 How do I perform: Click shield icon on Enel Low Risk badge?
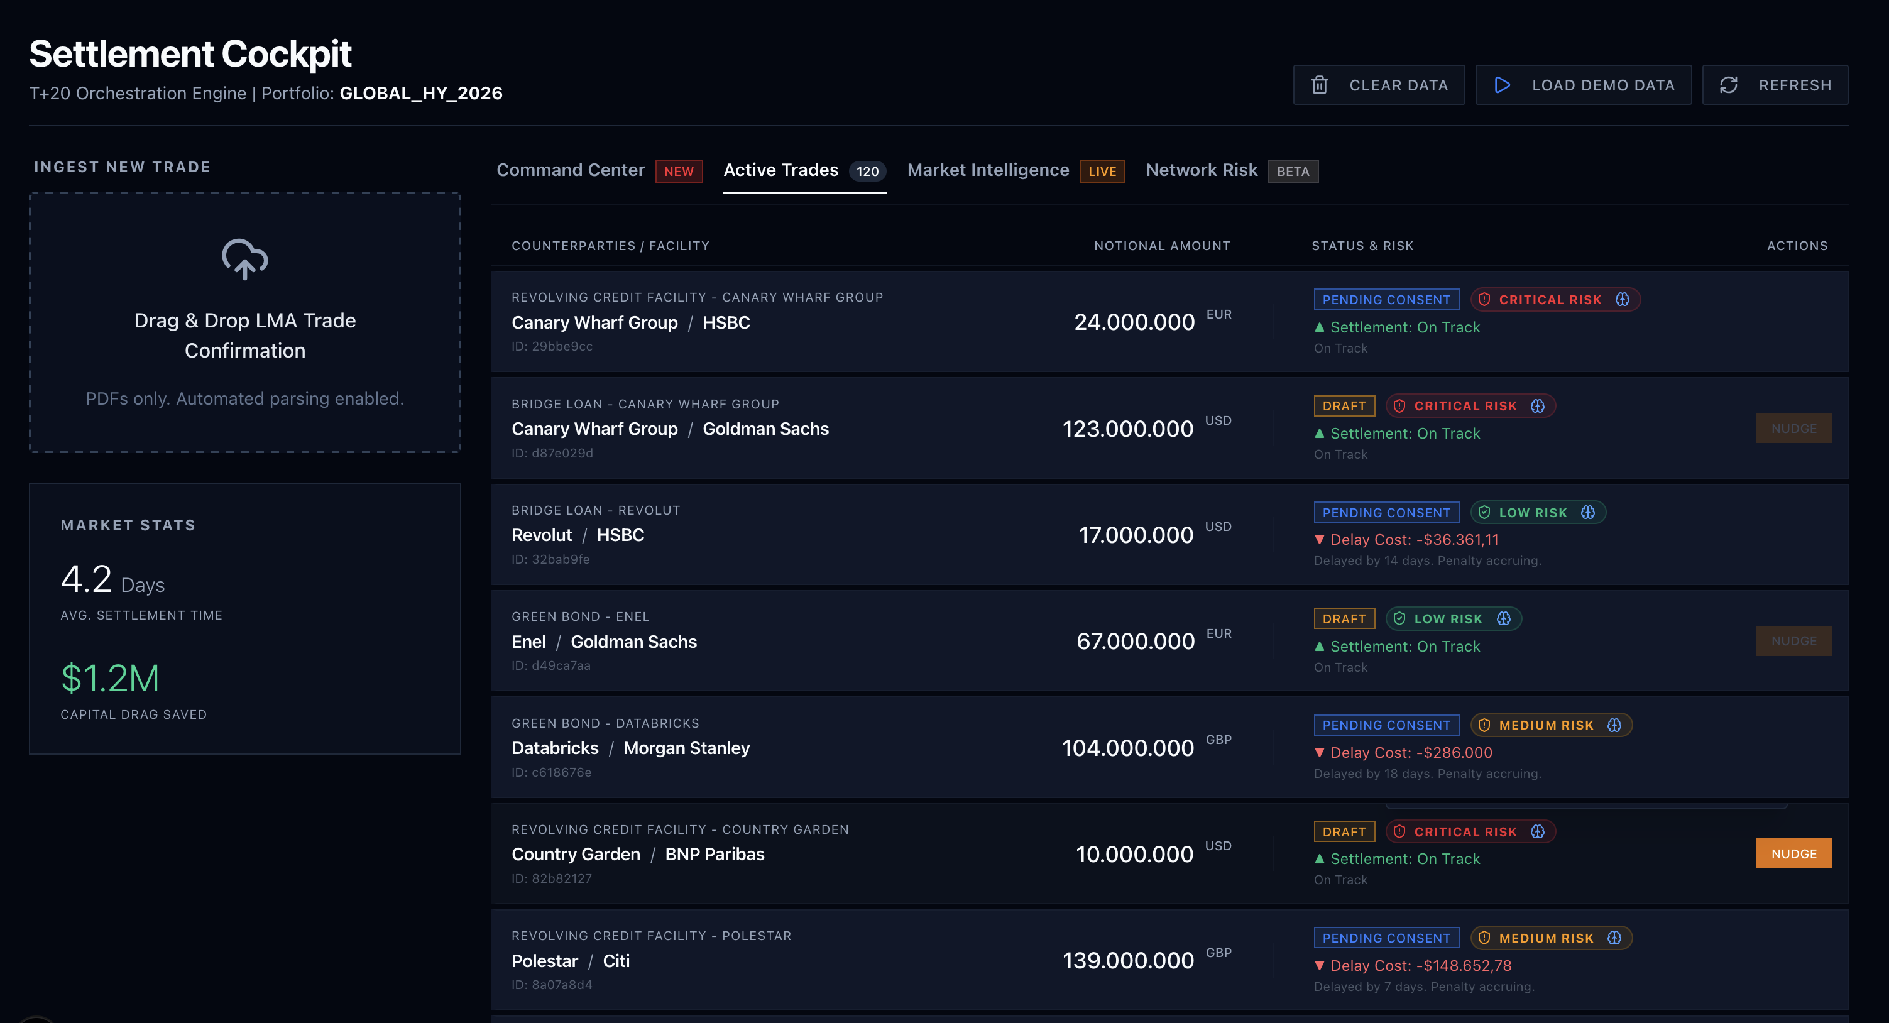(1399, 618)
